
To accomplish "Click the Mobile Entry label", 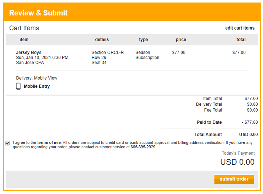I will [37, 86].
